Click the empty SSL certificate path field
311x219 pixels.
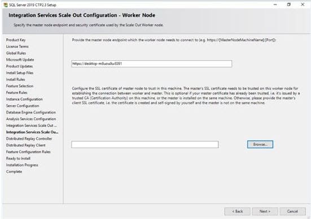pyautogui.click(x=145, y=145)
